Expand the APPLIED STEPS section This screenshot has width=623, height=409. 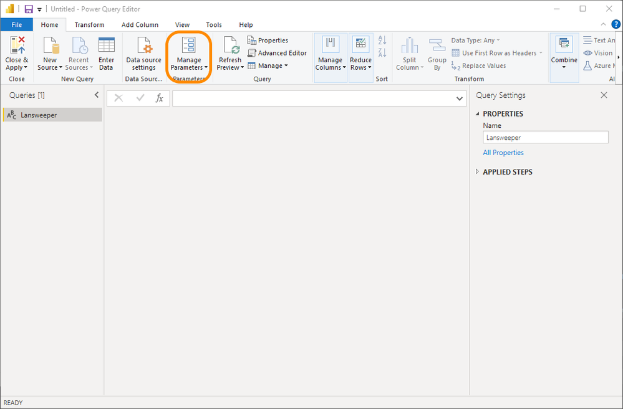tap(478, 172)
